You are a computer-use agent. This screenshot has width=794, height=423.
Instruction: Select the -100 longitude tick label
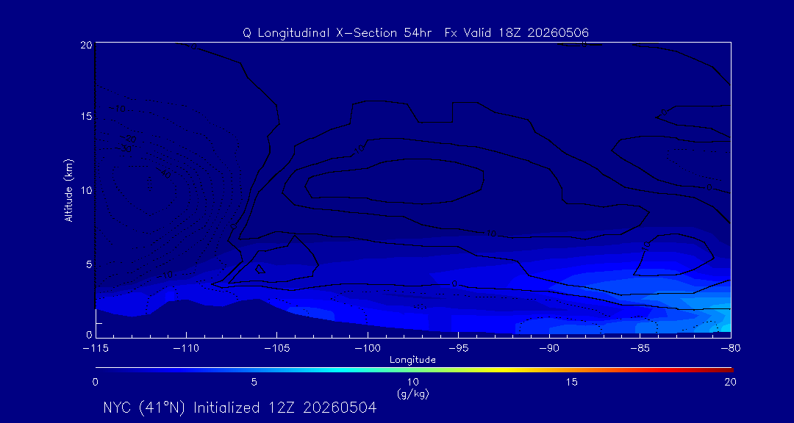coord(367,349)
